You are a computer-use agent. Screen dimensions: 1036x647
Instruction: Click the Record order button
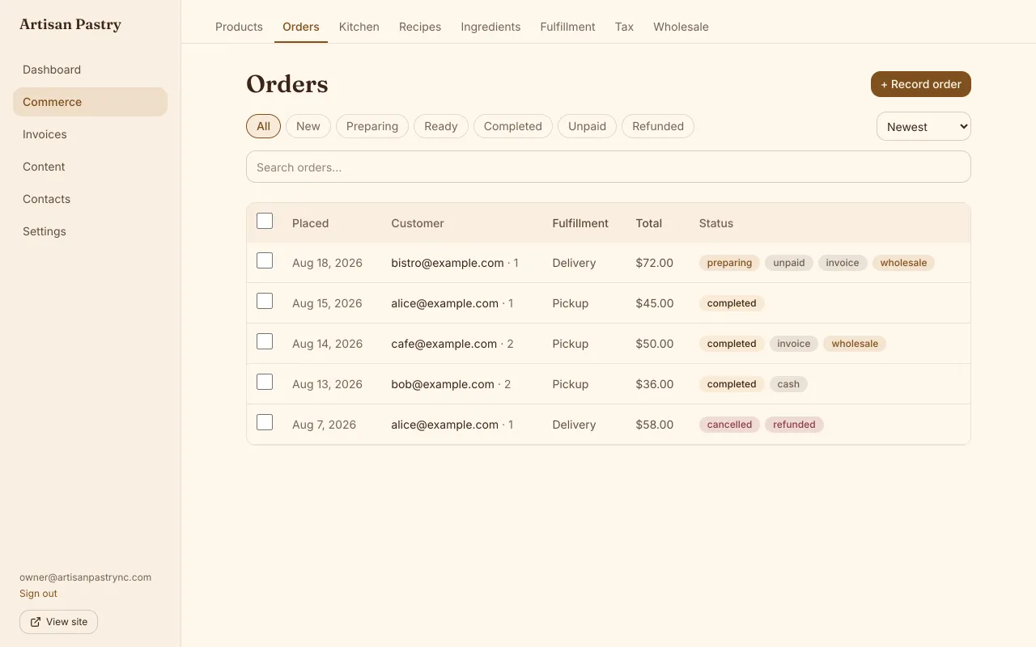click(x=921, y=84)
